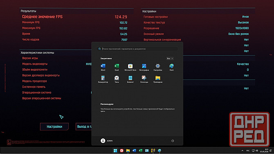Open the Часы clock app
This screenshot has height=154, width=274.
click(117, 79)
